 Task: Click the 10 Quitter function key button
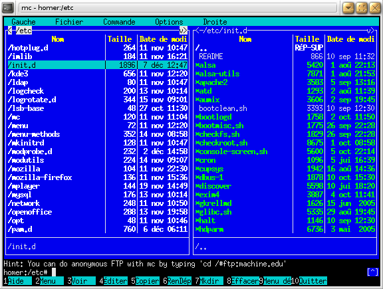click(309, 281)
